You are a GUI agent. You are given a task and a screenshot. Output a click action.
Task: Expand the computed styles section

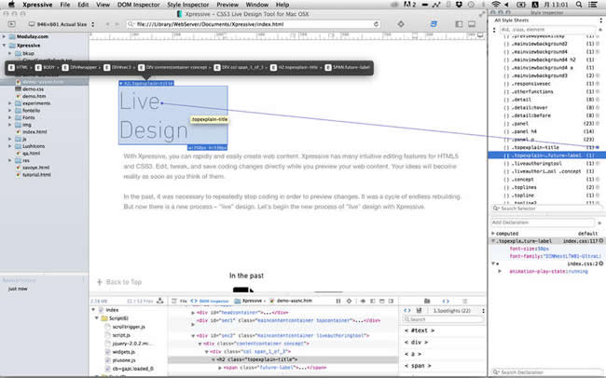point(493,234)
